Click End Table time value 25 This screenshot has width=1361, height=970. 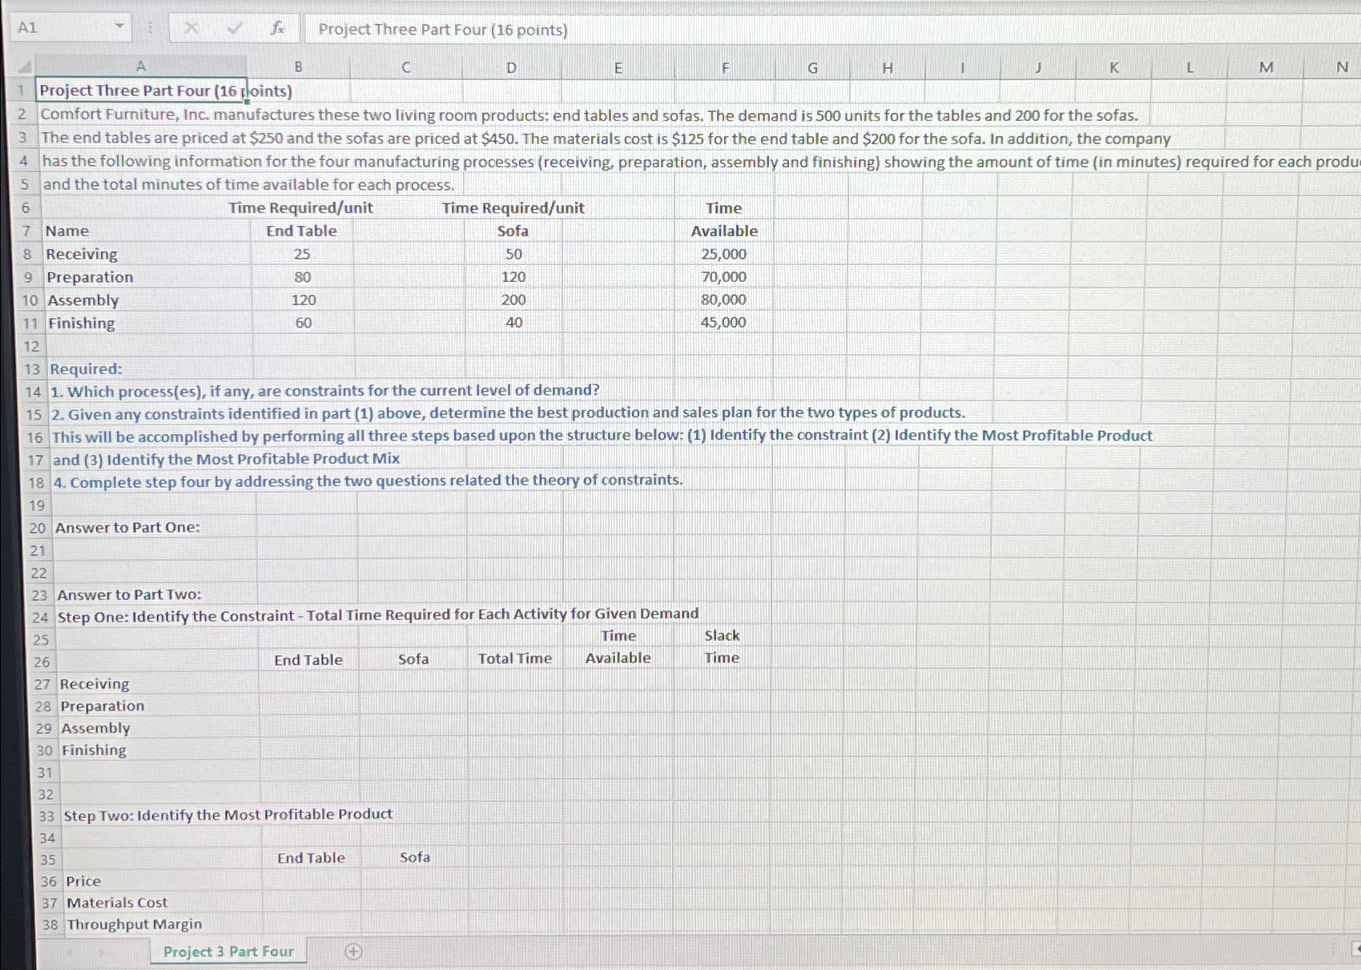pos(302,254)
